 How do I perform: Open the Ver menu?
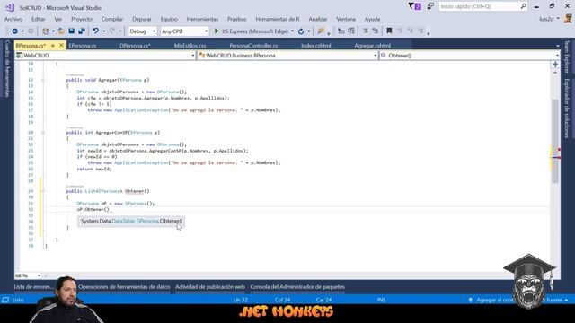pos(57,19)
